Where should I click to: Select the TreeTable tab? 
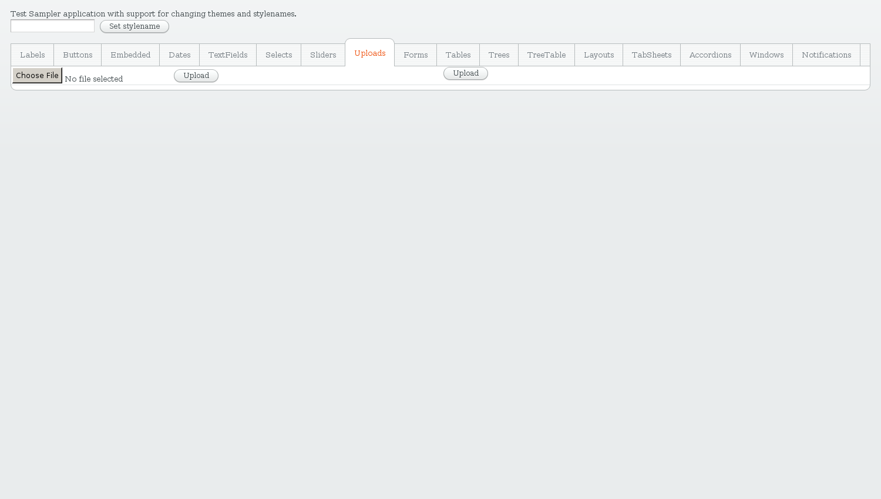(x=547, y=55)
